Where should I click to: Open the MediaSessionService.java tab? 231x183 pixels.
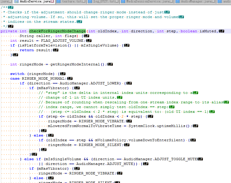147,1
